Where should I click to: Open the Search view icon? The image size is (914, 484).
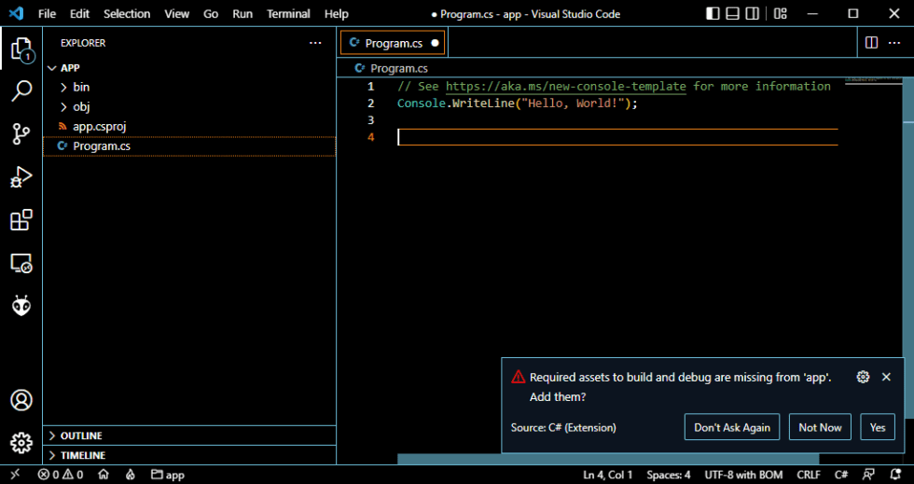click(21, 91)
